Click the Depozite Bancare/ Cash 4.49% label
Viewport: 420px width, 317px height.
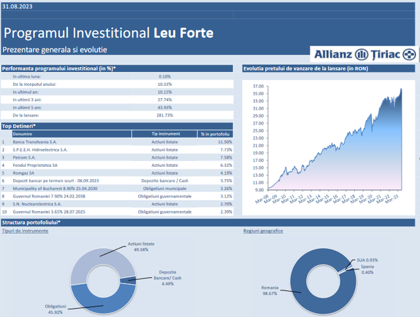point(167,278)
